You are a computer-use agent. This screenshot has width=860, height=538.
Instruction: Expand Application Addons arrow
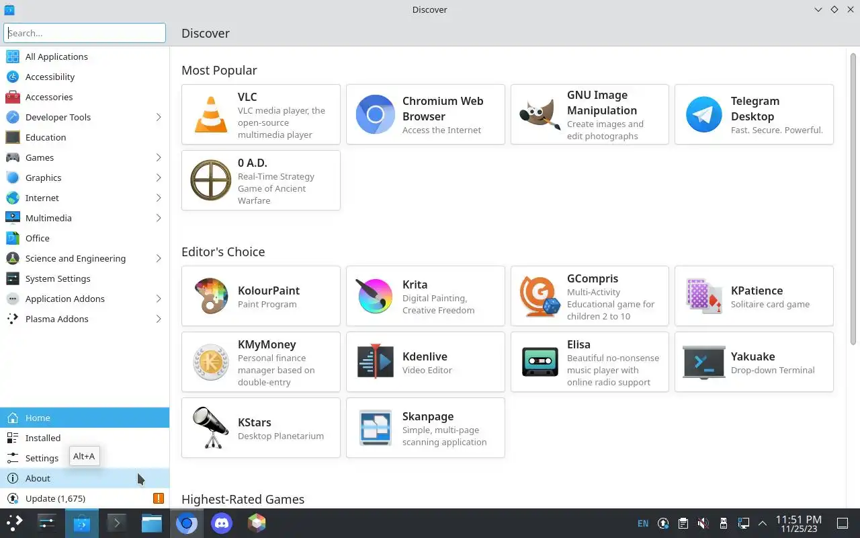[159, 299]
